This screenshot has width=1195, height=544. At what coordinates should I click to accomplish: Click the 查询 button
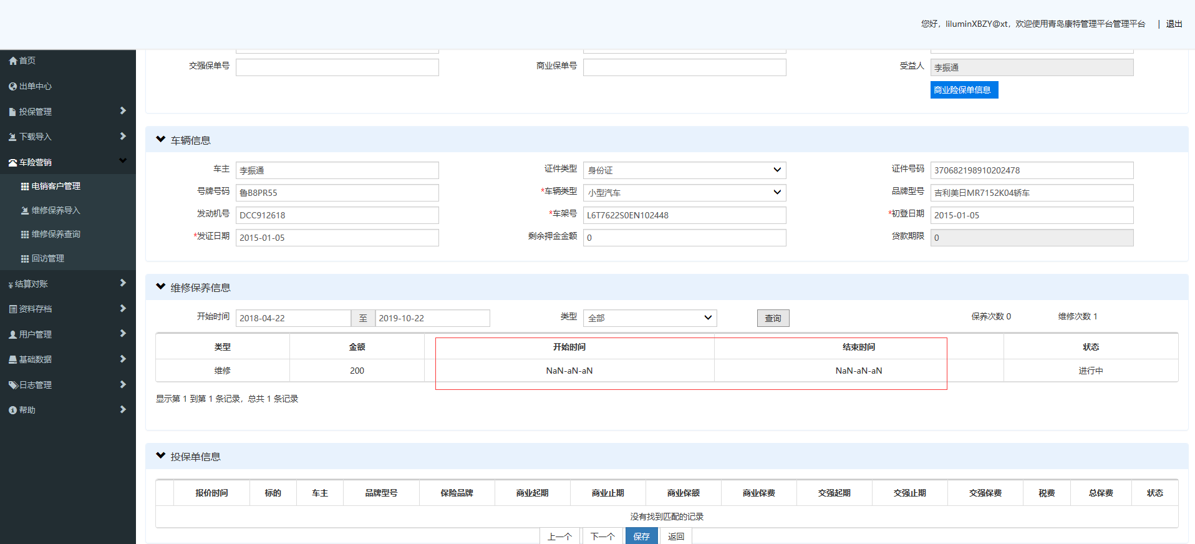[x=773, y=318]
